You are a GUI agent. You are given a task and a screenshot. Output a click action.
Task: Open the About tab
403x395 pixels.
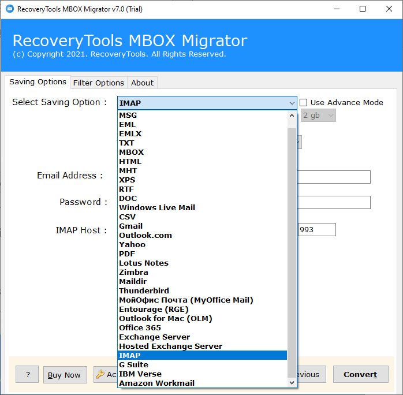tap(142, 83)
